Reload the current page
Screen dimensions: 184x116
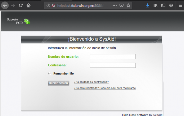pos(21,5)
